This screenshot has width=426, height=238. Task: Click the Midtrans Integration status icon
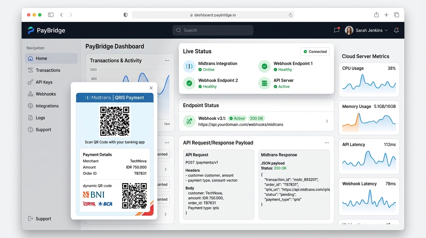pos(189,66)
